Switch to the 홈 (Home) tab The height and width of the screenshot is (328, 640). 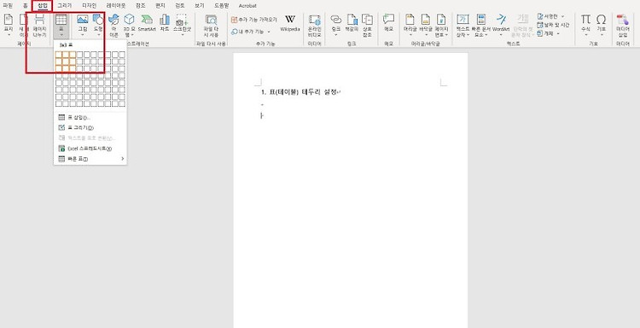26,6
